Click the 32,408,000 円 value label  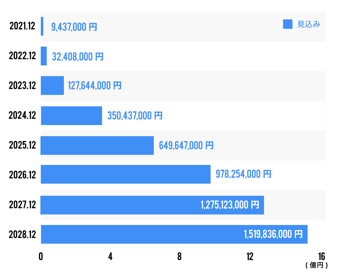tap(78, 57)
